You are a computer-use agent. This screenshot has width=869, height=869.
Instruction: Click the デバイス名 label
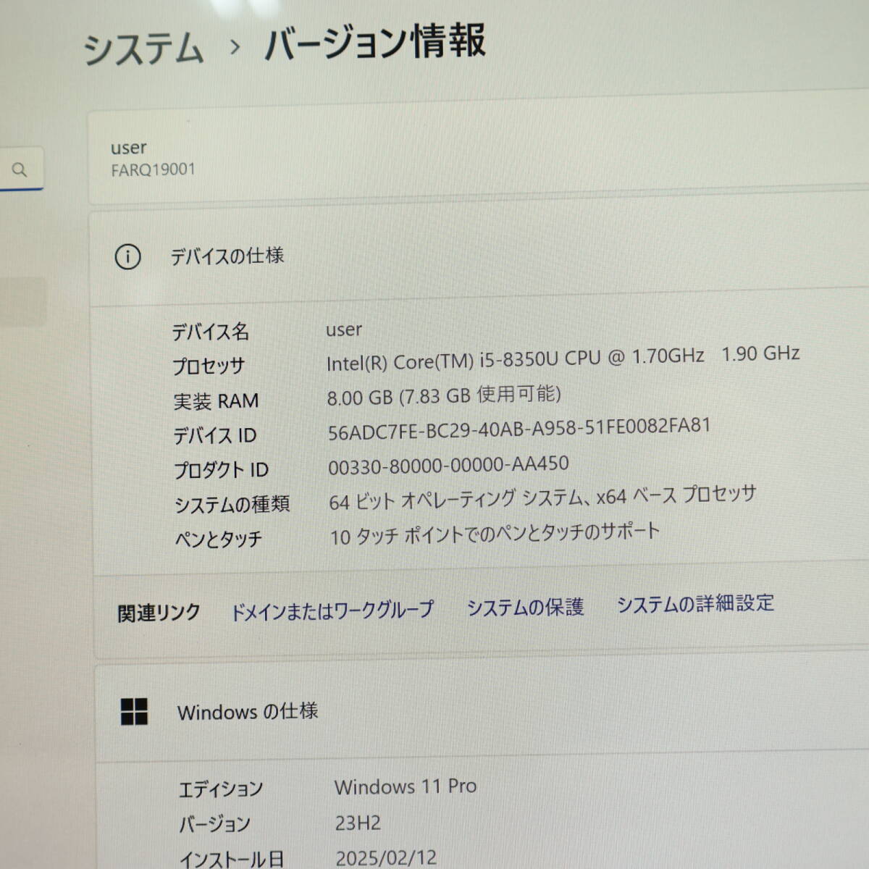(x=210, y=332)
